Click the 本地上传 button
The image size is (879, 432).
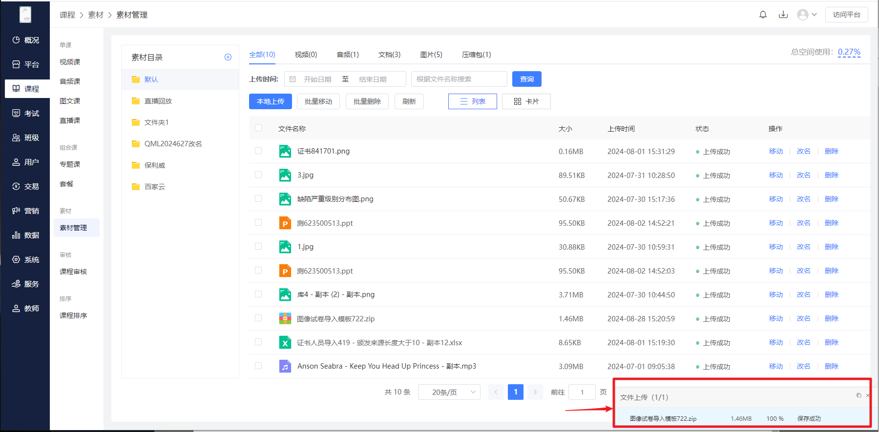(x=271, y=101)
